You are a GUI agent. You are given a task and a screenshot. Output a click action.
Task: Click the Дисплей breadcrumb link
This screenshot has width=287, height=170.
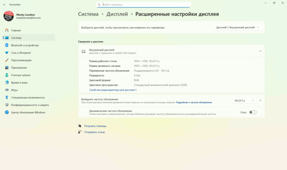tap(117, 14)
